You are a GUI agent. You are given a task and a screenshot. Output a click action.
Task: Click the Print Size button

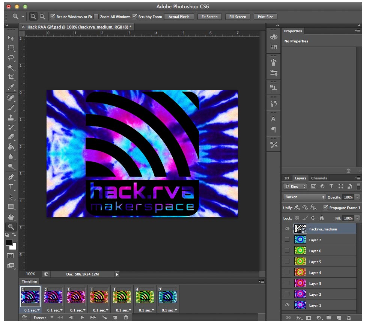point(265,17)
